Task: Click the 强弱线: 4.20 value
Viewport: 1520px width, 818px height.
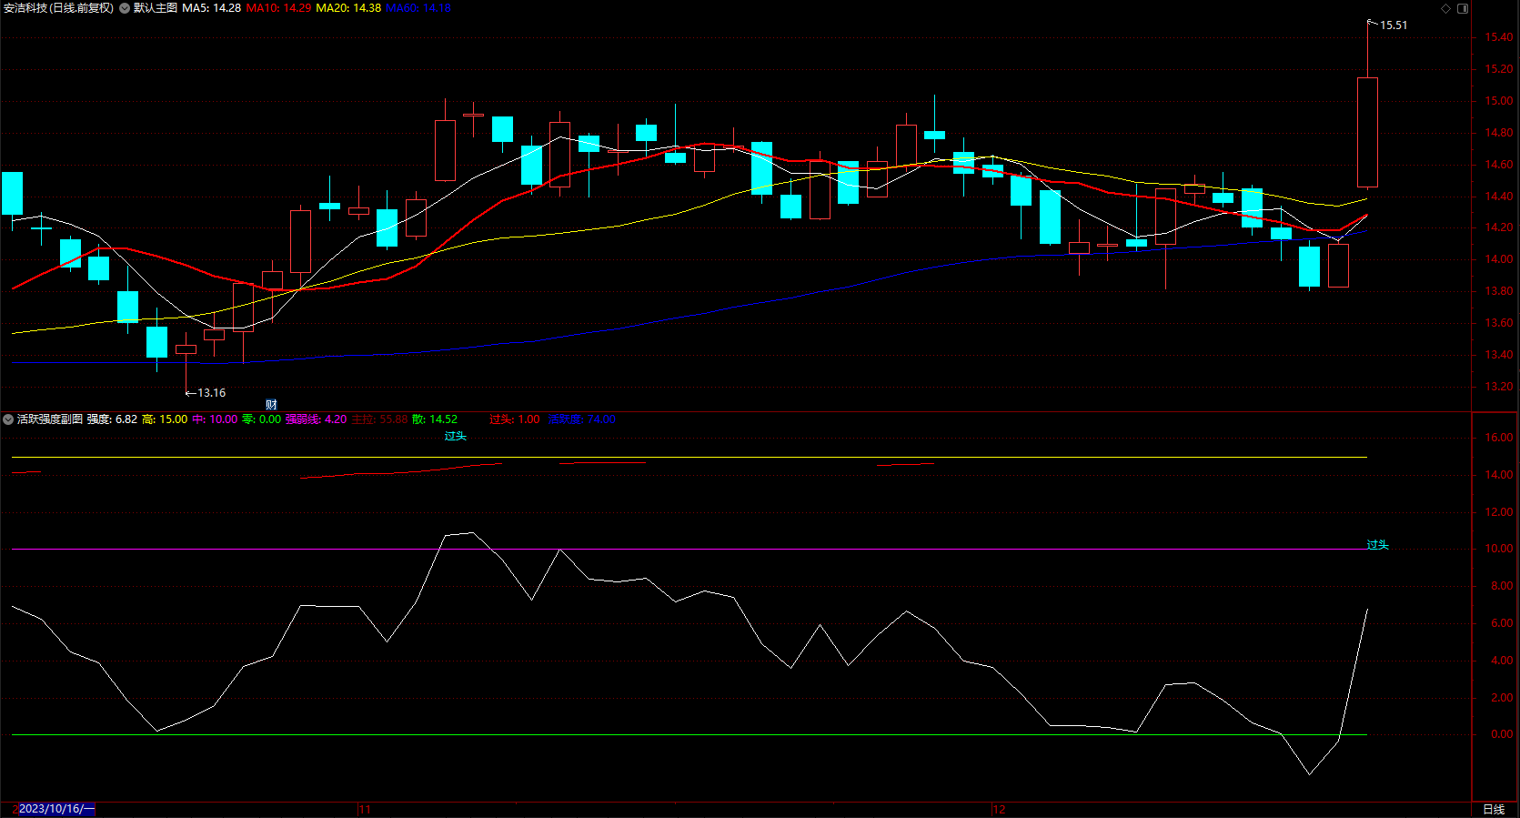Action: 317,419
